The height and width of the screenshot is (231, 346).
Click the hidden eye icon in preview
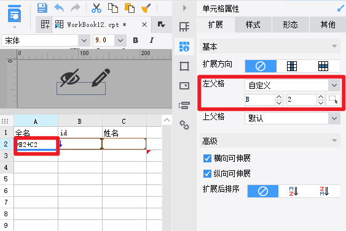pyautogui.click(x=69, y=78)
